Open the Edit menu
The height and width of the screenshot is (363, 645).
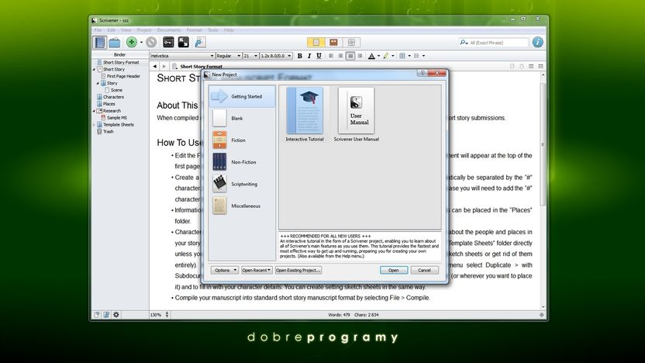[112, 30]
